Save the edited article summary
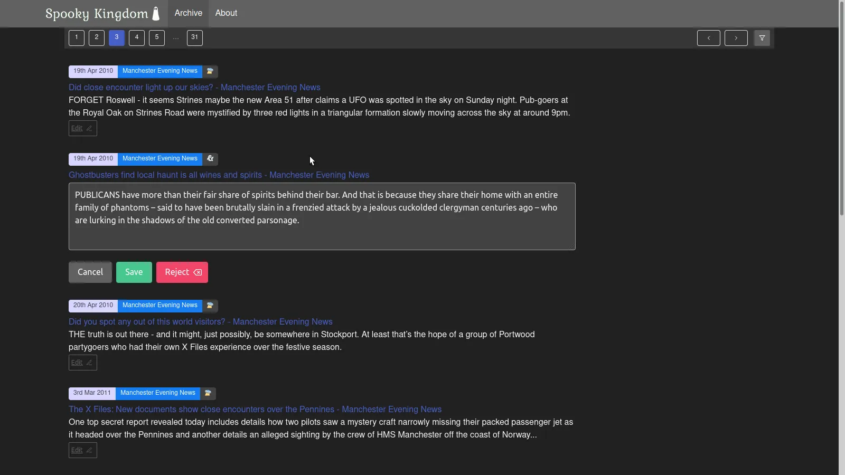 pyautogui.click(x=134, y=272)
